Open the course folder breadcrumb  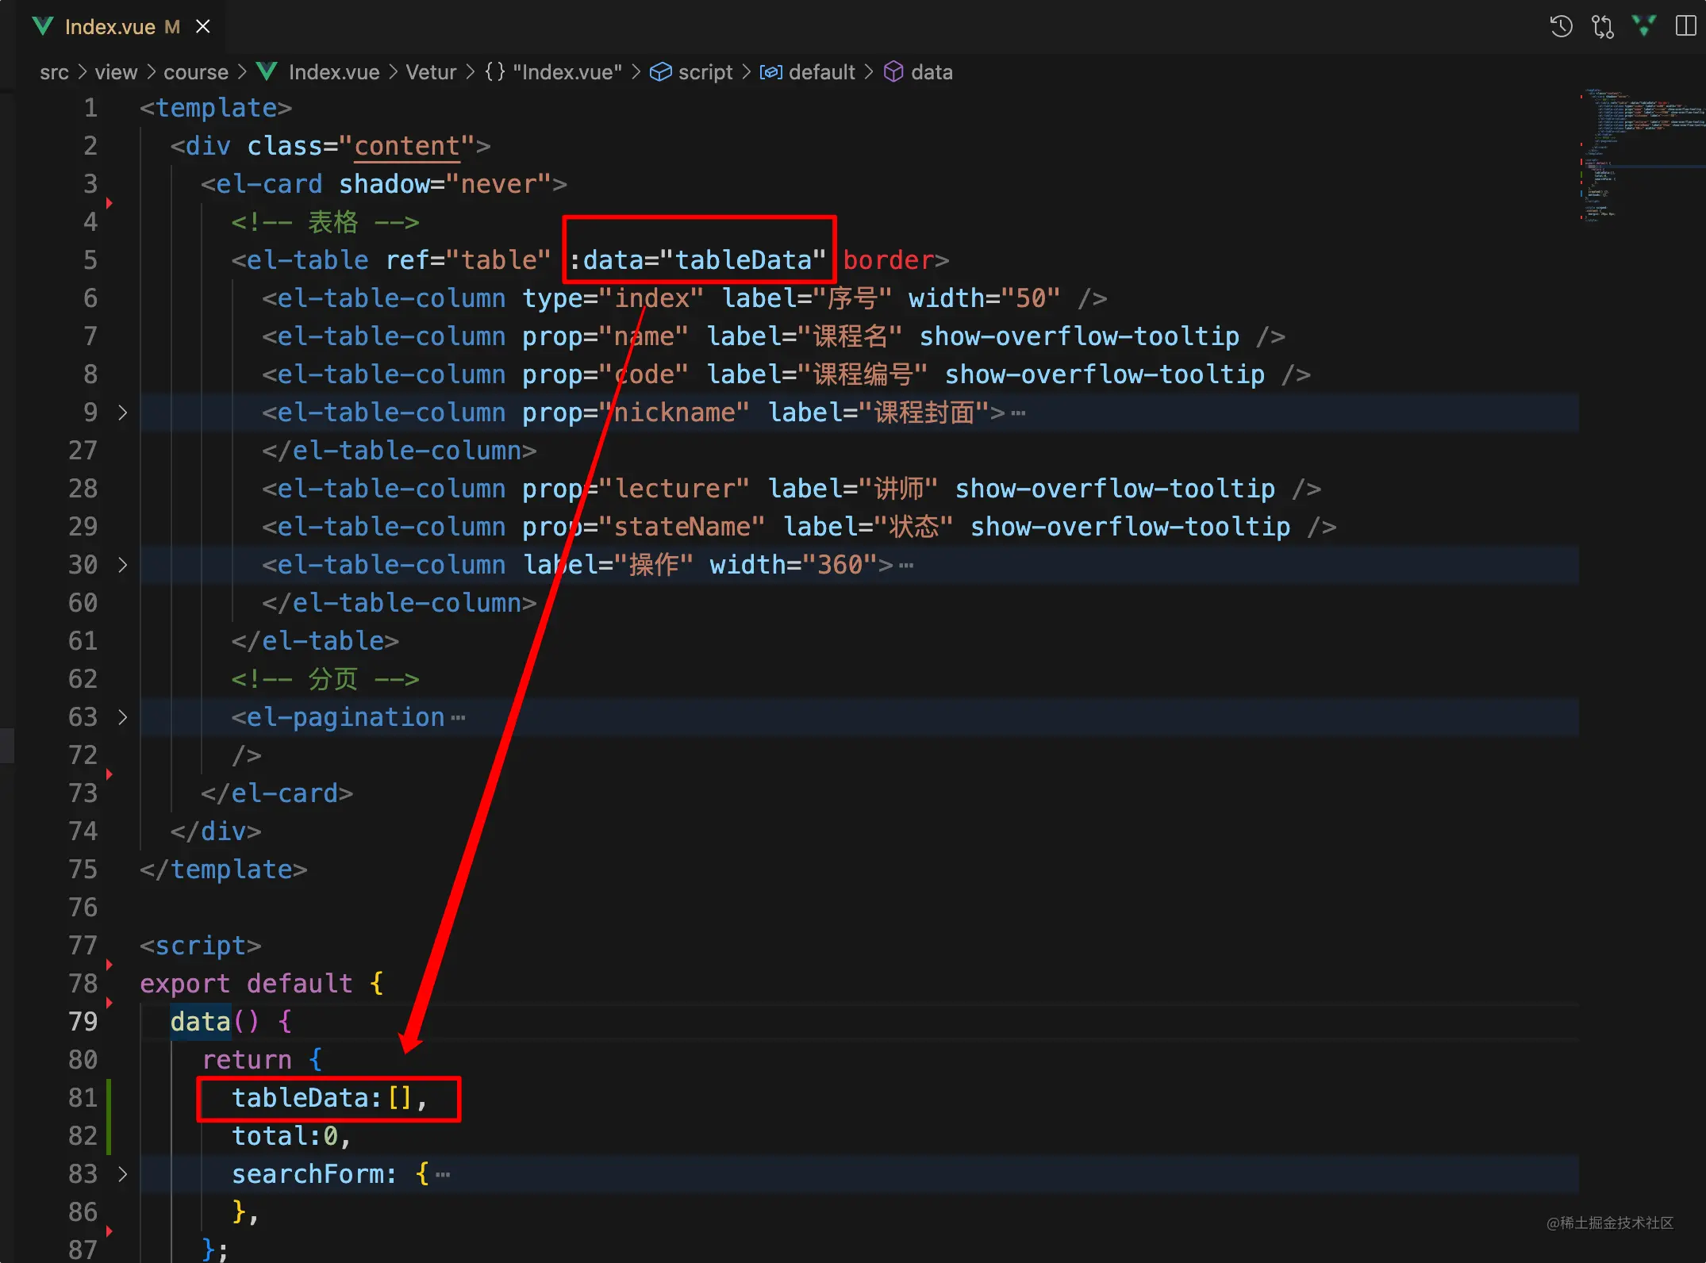[x=195, y=72]
